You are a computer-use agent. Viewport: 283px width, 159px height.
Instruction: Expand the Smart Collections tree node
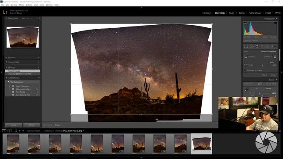pyautogui.click(x=10, y=86)
